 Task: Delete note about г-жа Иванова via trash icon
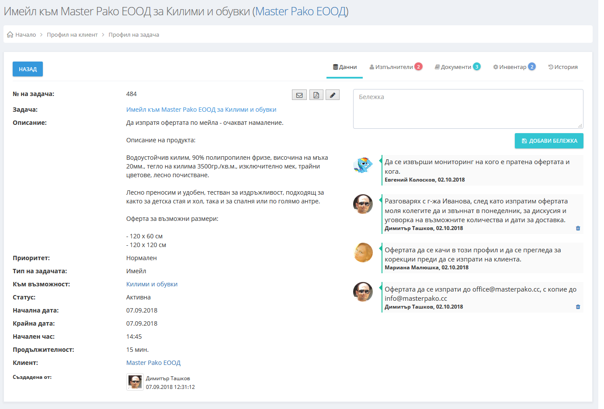578,228
